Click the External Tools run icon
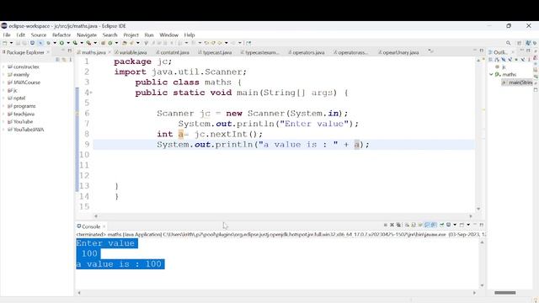 [88, 43]
